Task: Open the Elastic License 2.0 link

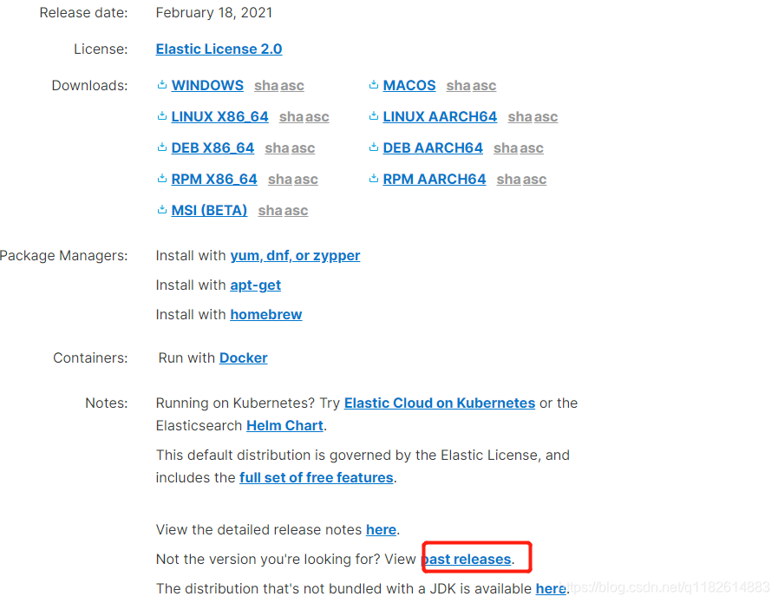Action: click(219, 49)
